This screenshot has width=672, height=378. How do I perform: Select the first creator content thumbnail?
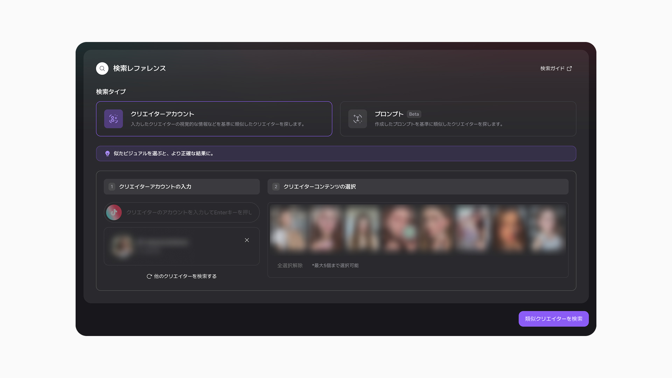pos(288,229)
